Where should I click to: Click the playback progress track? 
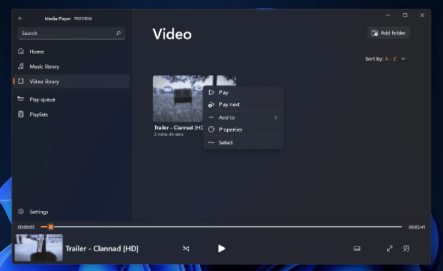[221, 227]
